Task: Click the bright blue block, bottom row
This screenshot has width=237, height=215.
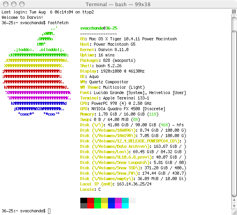Action: [111, 206]
